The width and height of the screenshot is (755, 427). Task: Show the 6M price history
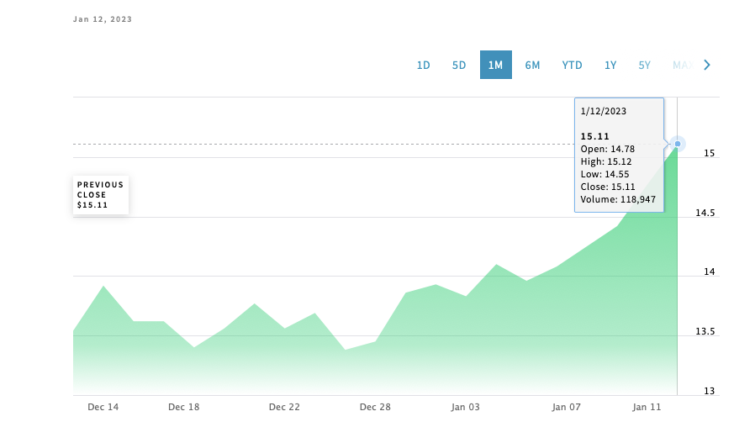pos(532,65)
